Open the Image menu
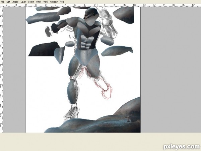The width and height of the screenshot is (201, 151). 15,2
